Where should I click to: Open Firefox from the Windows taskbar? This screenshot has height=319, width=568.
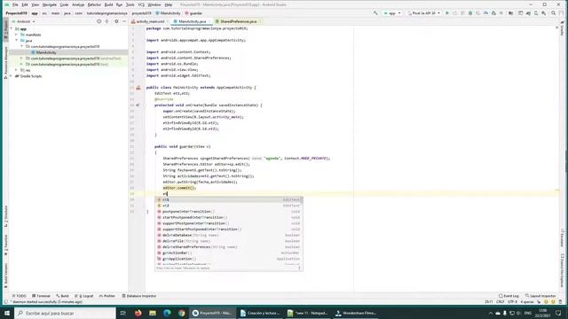(138, 313)
